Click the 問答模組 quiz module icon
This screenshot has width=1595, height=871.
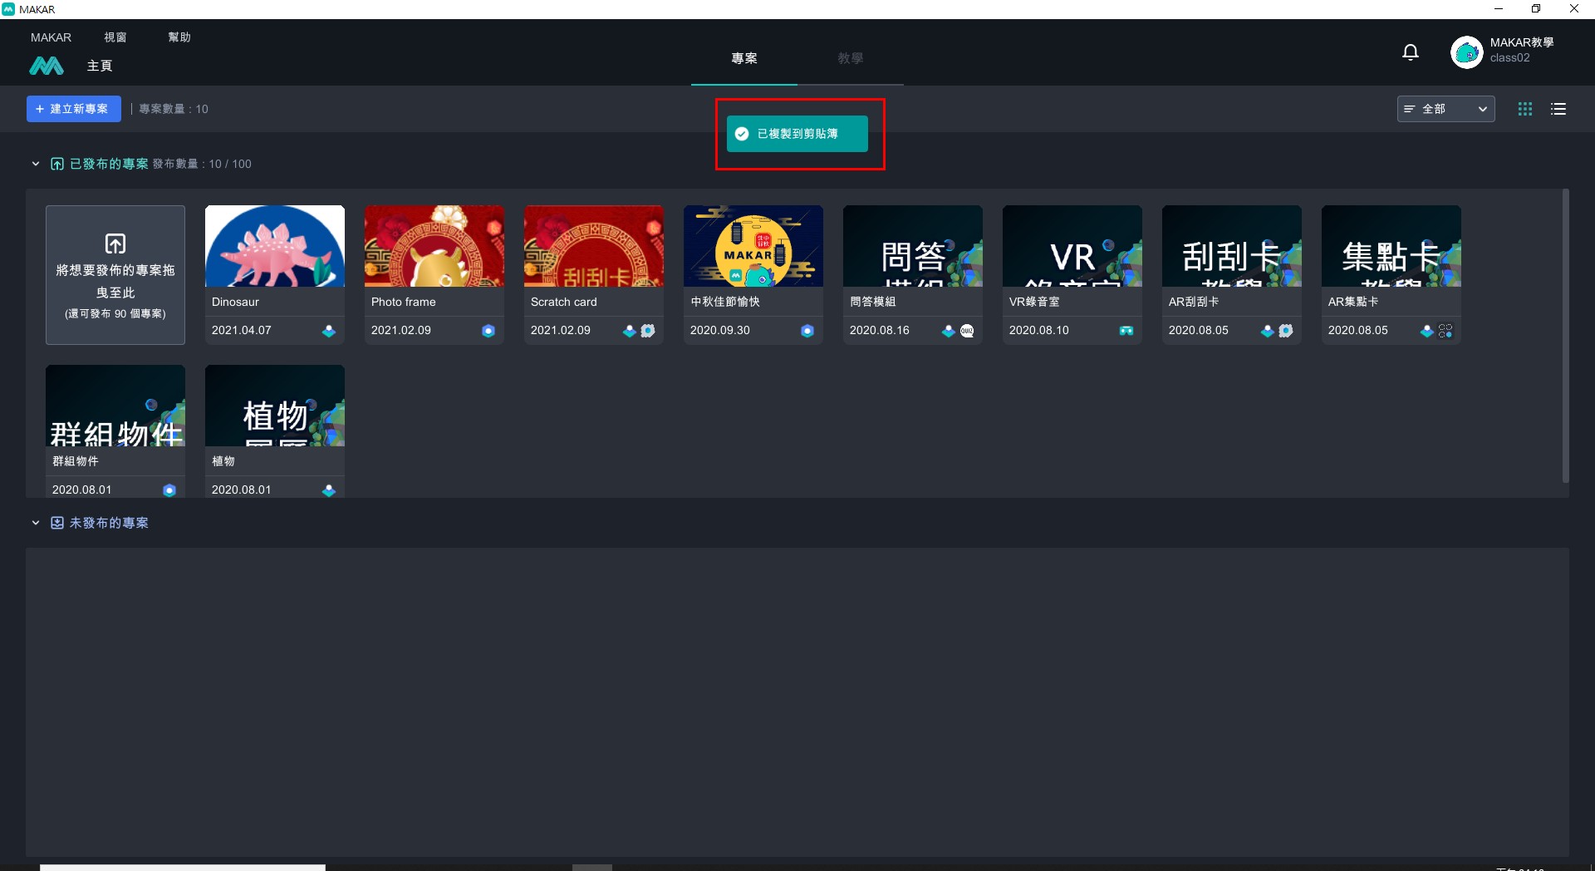coord(967,331)
